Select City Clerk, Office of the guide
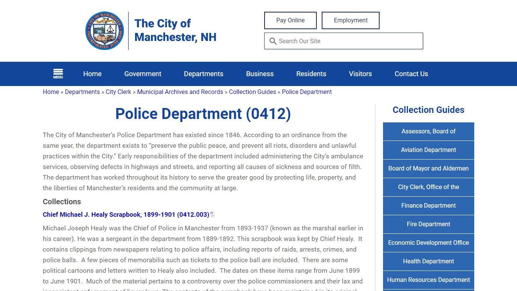Image resolution: width=517 pixels, height=291 pixels. tap(428, 187)
